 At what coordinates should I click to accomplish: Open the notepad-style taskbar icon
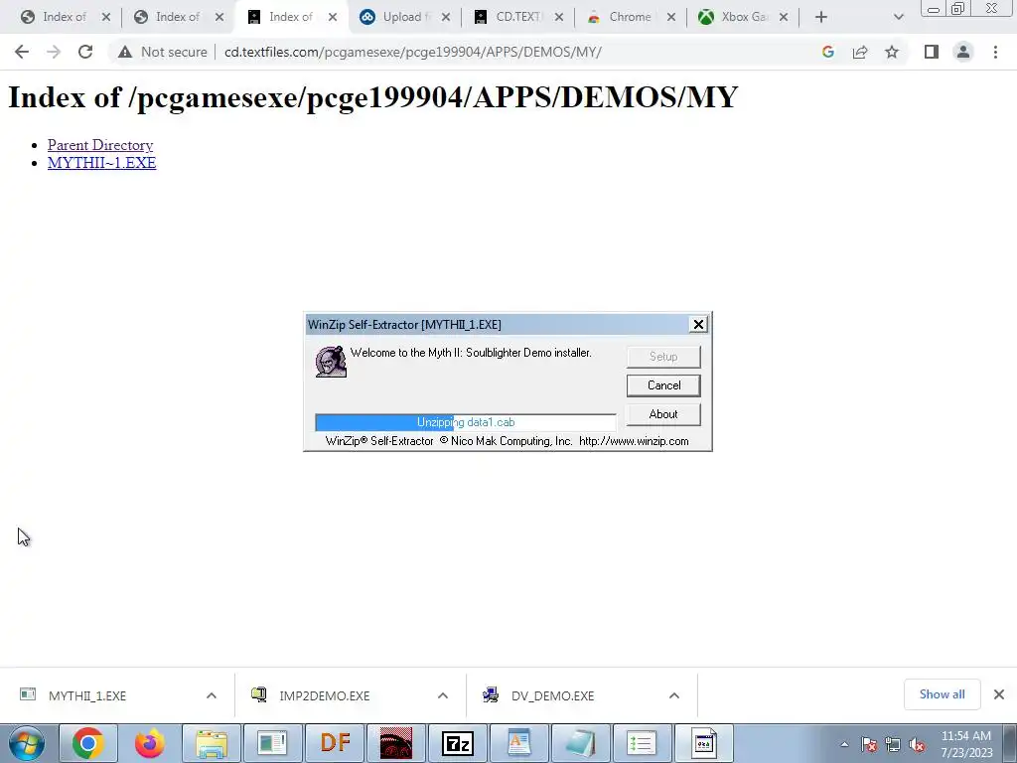580,743
